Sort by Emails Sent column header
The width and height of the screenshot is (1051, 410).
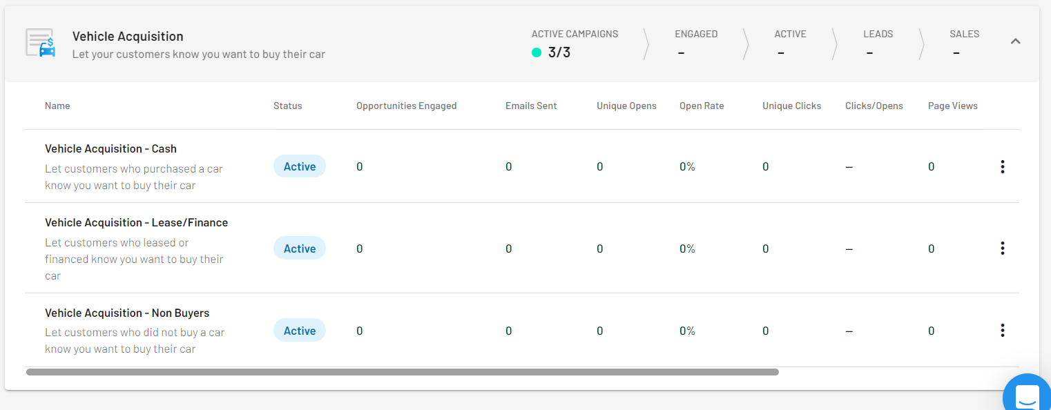coord(531,106)
